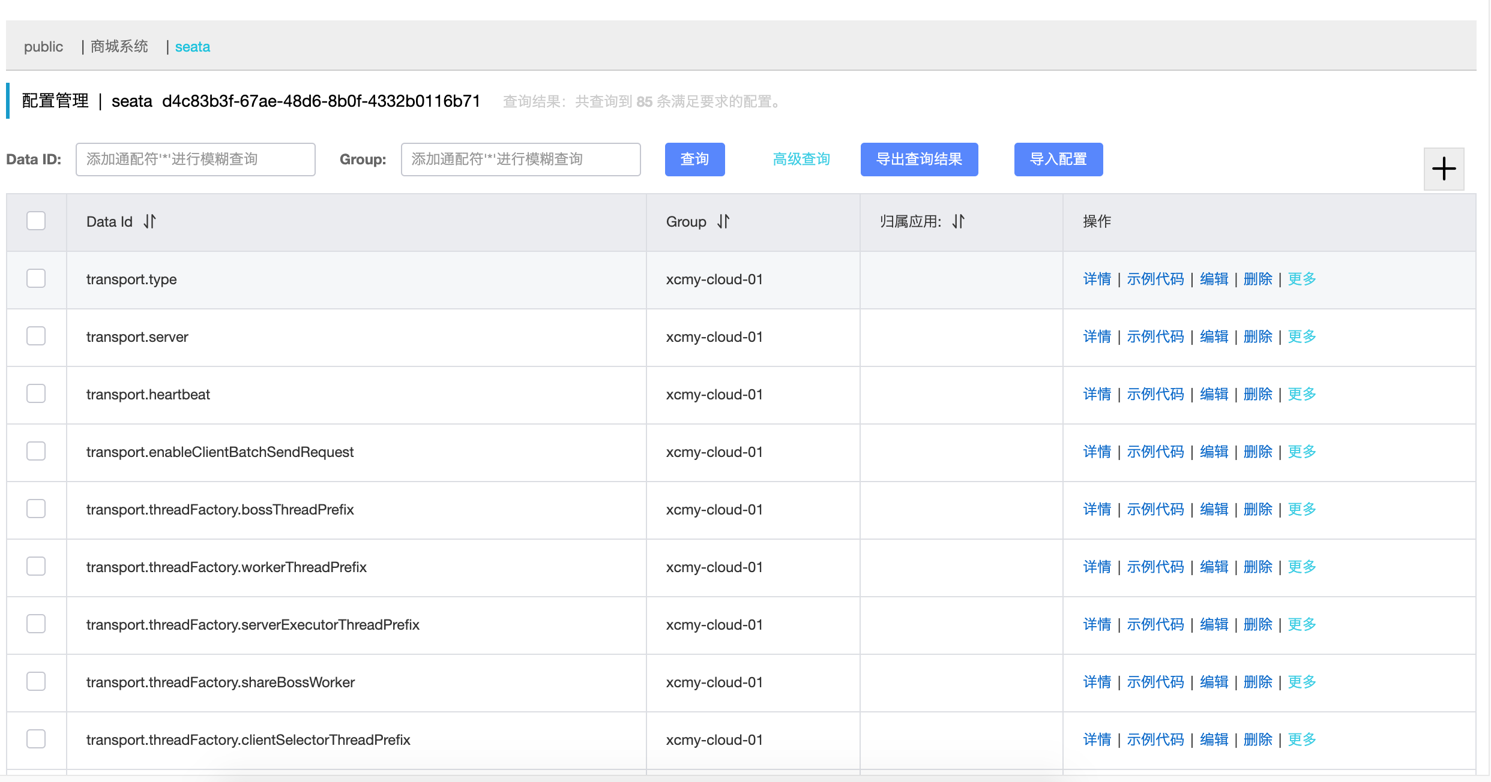Check the transport.type row checkbox
This screenshot has height=782, width=1491.
pos(36,278)
